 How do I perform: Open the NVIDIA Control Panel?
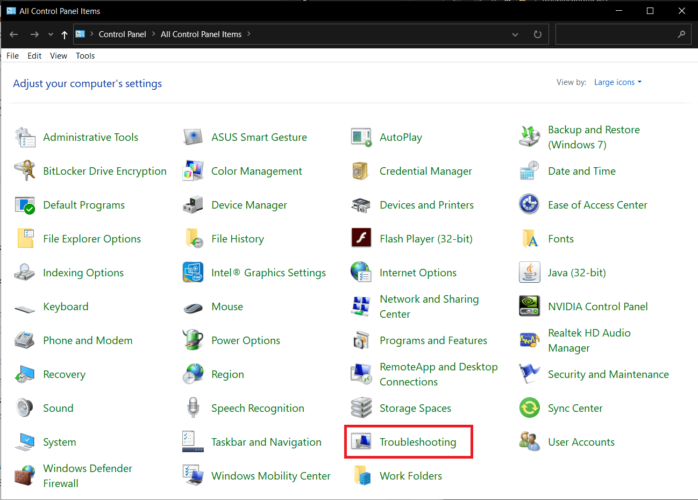(597, 306)
